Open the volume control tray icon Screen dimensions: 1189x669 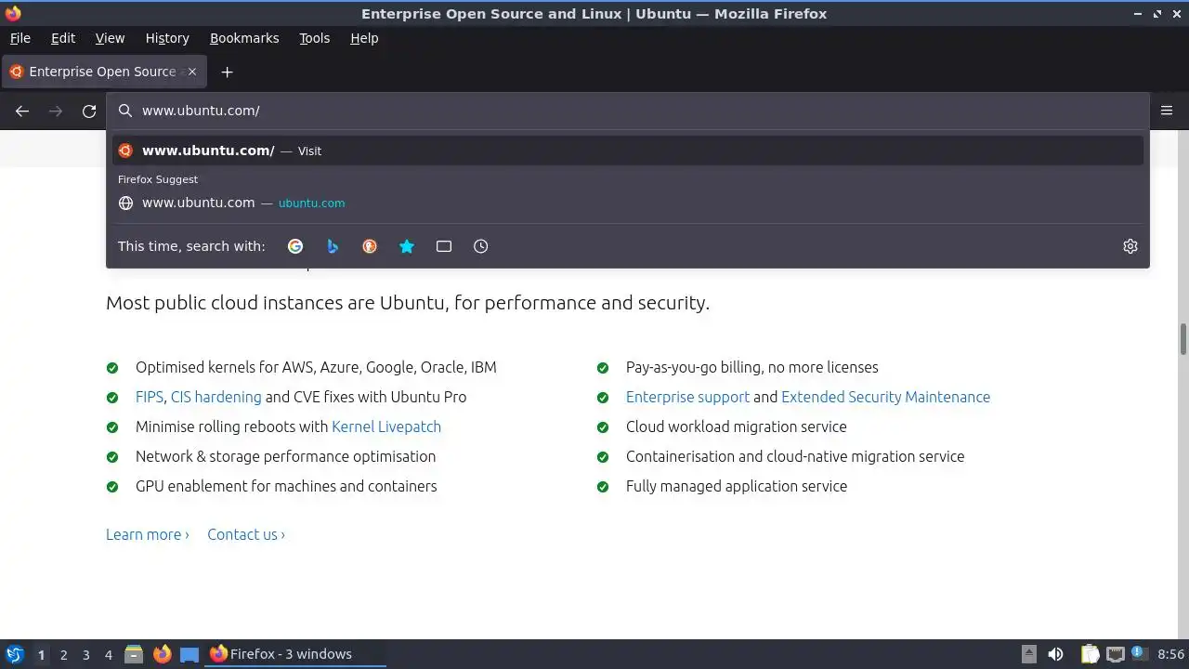1056,654
